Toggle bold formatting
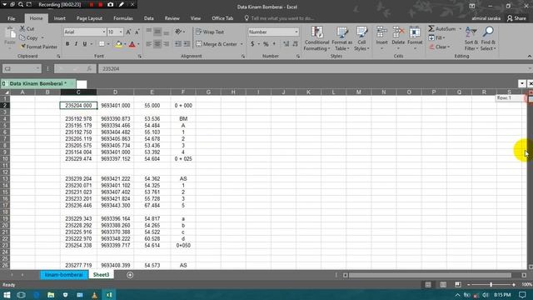Screen dimensions: 533x300 (x=67, y=44)
